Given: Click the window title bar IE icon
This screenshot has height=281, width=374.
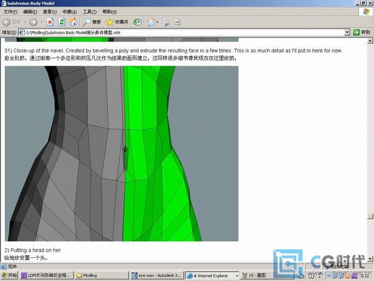Looking at the screenshot, I should pos(3,3).
